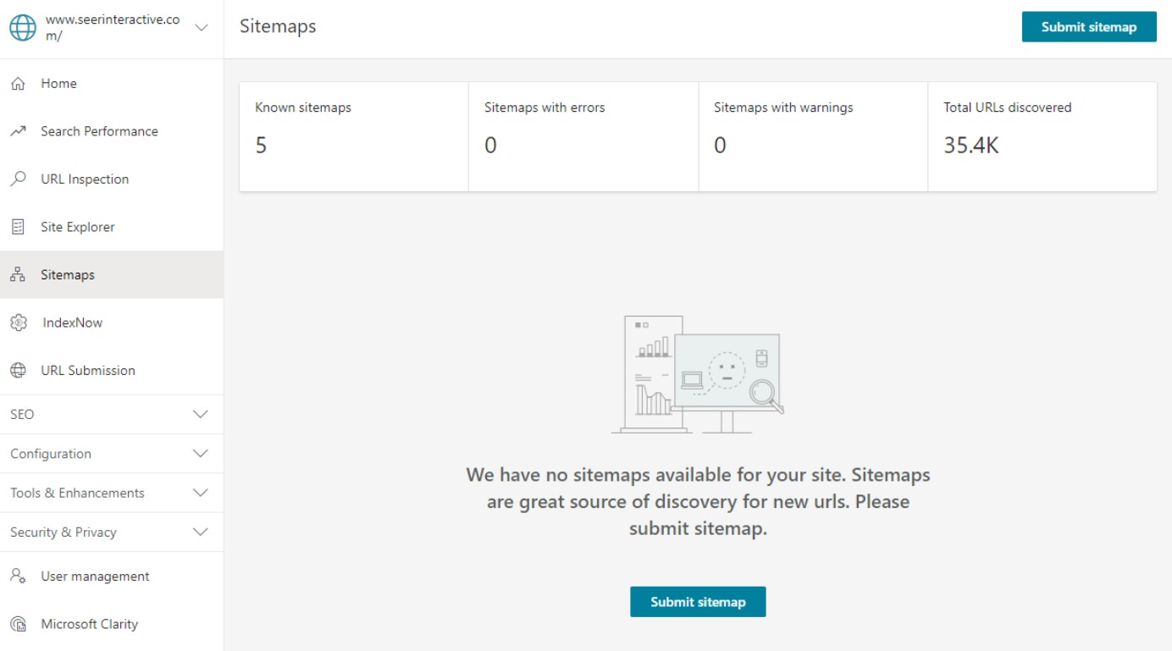Click the User management person icon
Image resolution: width=1172 pixels, height=651 pixels.
pos(18,577)
